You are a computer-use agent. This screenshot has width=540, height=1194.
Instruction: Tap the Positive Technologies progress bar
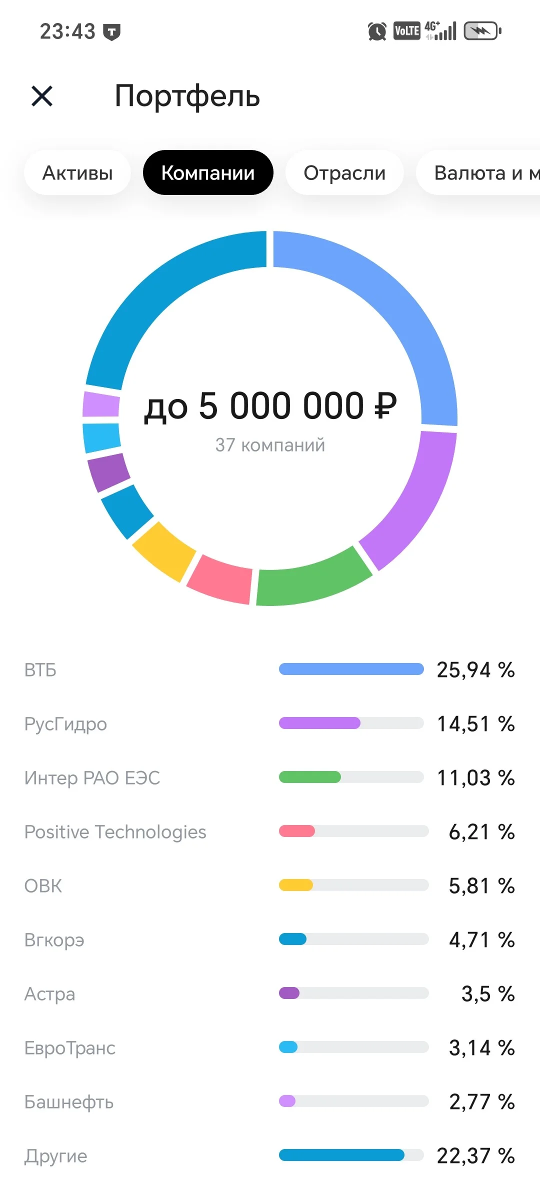pos(353,831)
